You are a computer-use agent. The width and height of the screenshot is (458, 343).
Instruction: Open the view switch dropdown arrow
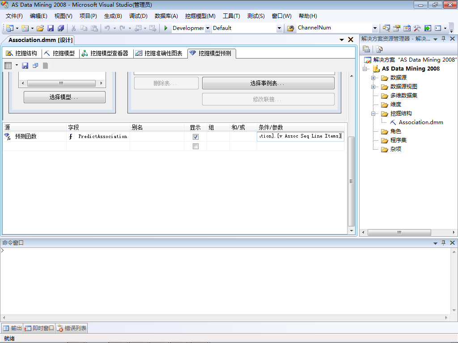pyautogui.click(x=17, y=65)
